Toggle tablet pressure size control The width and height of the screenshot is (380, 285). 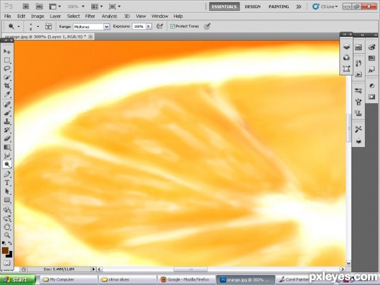coord(207,27)
